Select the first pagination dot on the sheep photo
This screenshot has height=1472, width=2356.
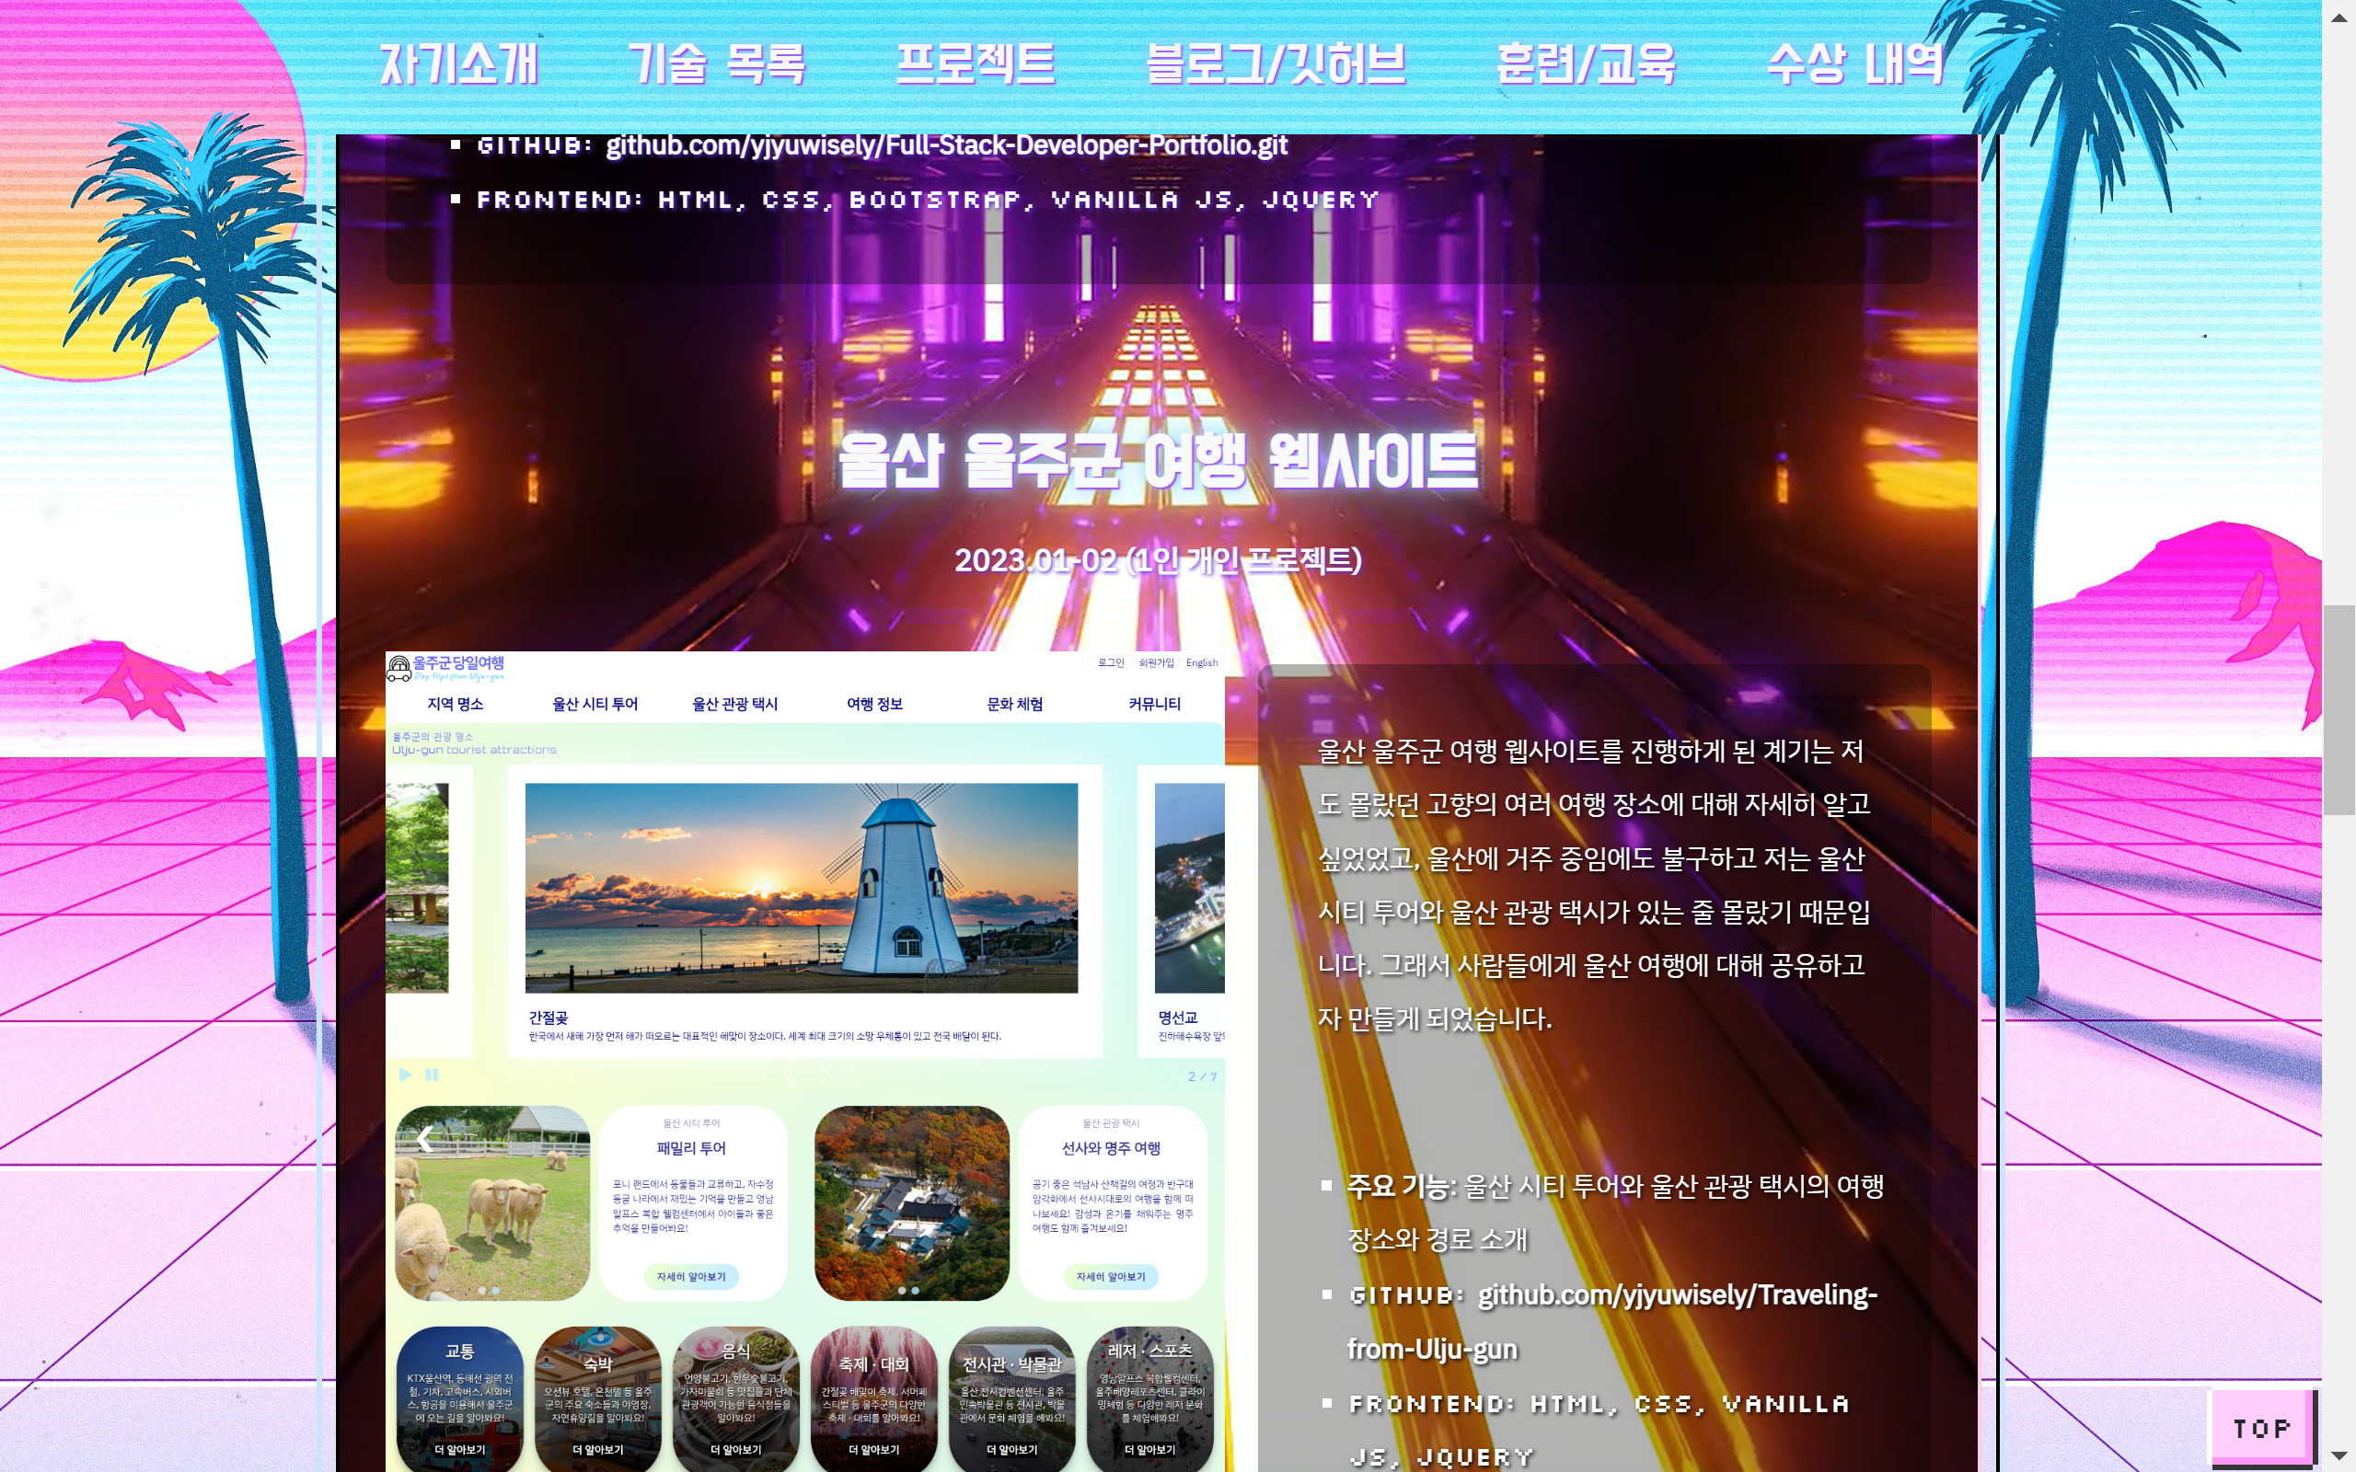[482, 1291]
